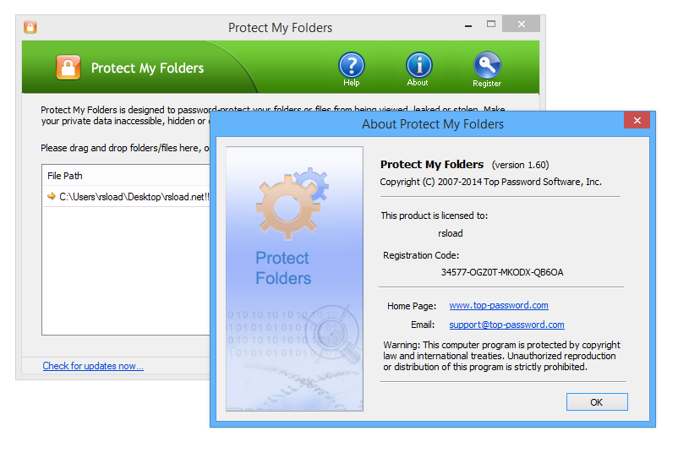Click the 'Registration Code:' label
Image resolution: width=678 pixels, height=453 pixels.
tap(421, 255)
